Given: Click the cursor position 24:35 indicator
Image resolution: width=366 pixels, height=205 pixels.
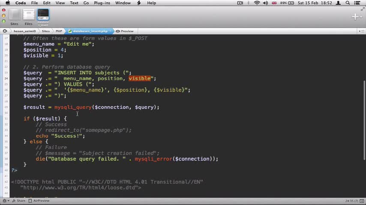Looking at the screenshot, I should pos(351,201).
